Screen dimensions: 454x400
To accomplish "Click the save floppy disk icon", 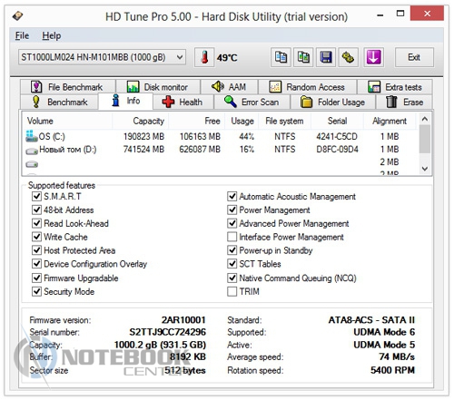I will [x=326, y=57].
